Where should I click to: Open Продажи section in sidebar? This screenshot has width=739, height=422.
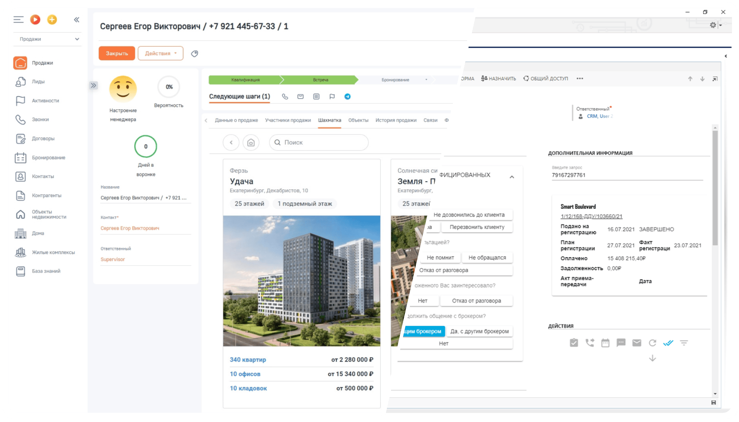42,63
